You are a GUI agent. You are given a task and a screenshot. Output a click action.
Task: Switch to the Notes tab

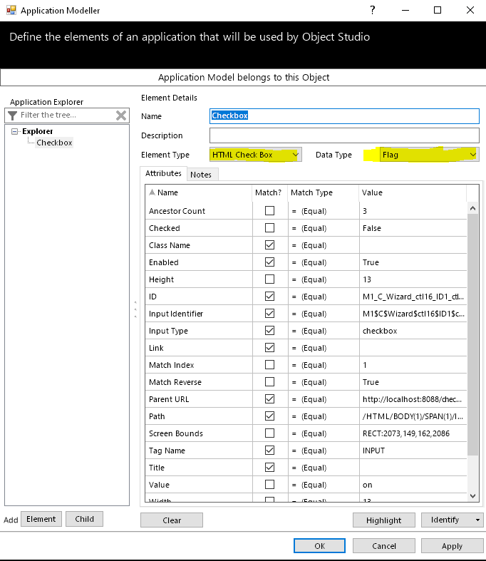point(201,175)
